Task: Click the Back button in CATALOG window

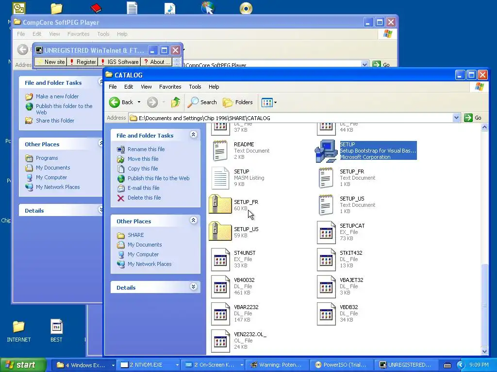Action: 121,102
